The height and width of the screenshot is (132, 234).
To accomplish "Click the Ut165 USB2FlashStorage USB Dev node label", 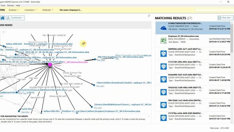I will (x=41, y=58).
